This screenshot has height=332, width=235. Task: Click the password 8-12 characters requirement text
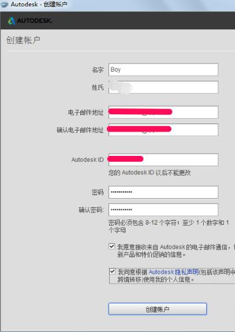pyautogui.click(x=169, y=226)
